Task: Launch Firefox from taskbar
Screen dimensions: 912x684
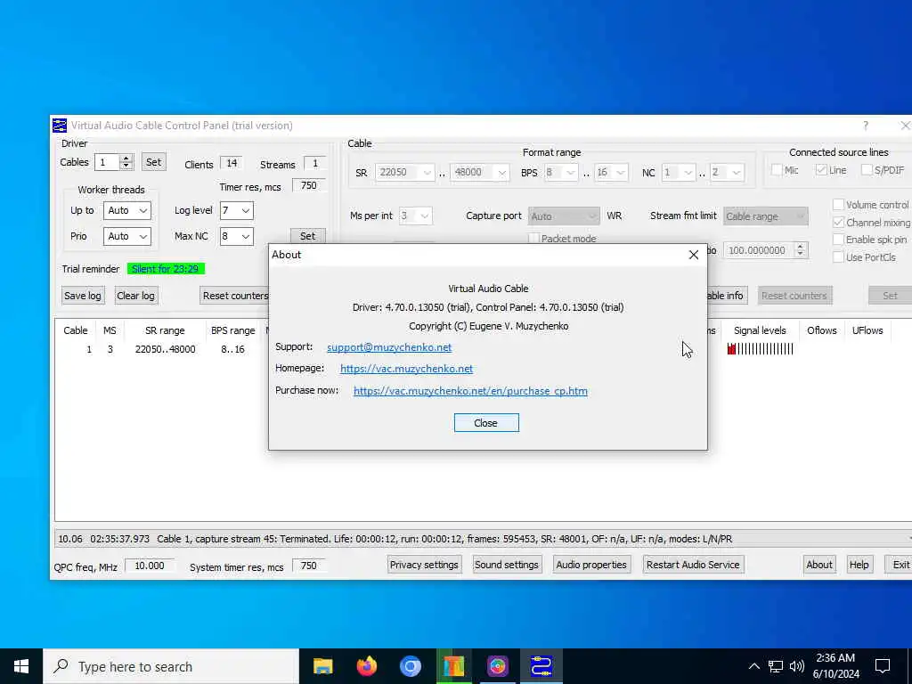Action: coord(366,666)
